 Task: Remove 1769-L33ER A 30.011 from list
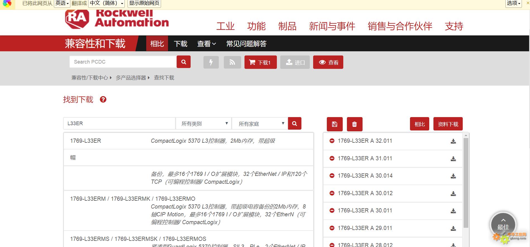pyautogui.click(x=332, y=210)
